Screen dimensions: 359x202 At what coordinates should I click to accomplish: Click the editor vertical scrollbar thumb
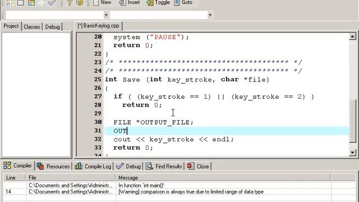[x=353, y=121]
